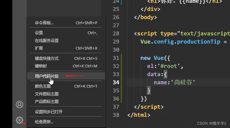230x128 pixels.
Task: Click 'el' property on line 32
Action: click(150, 66)
